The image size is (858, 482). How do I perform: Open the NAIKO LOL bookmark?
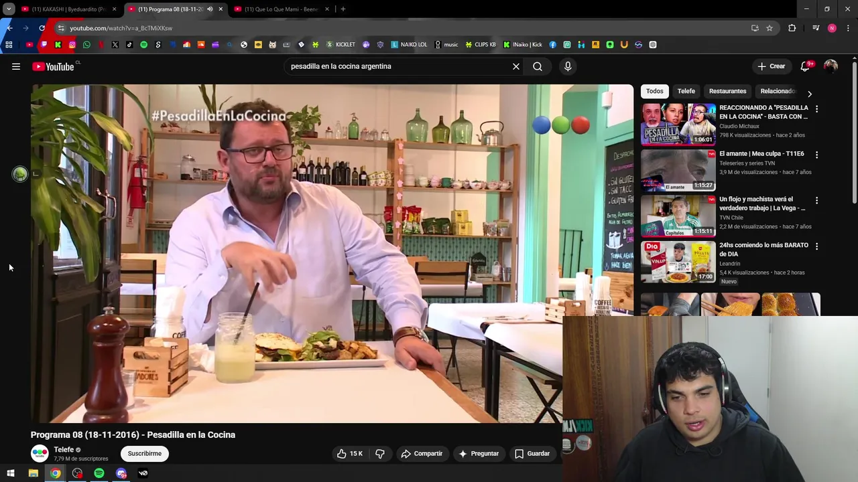tap(409, 45)
